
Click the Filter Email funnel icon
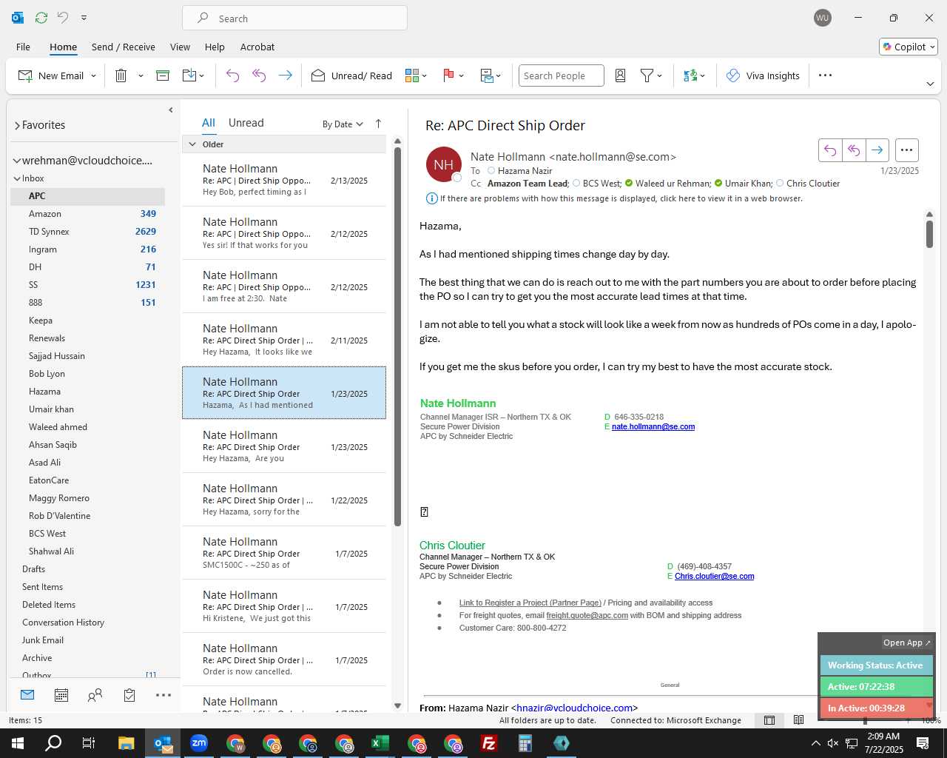[647, 76]
